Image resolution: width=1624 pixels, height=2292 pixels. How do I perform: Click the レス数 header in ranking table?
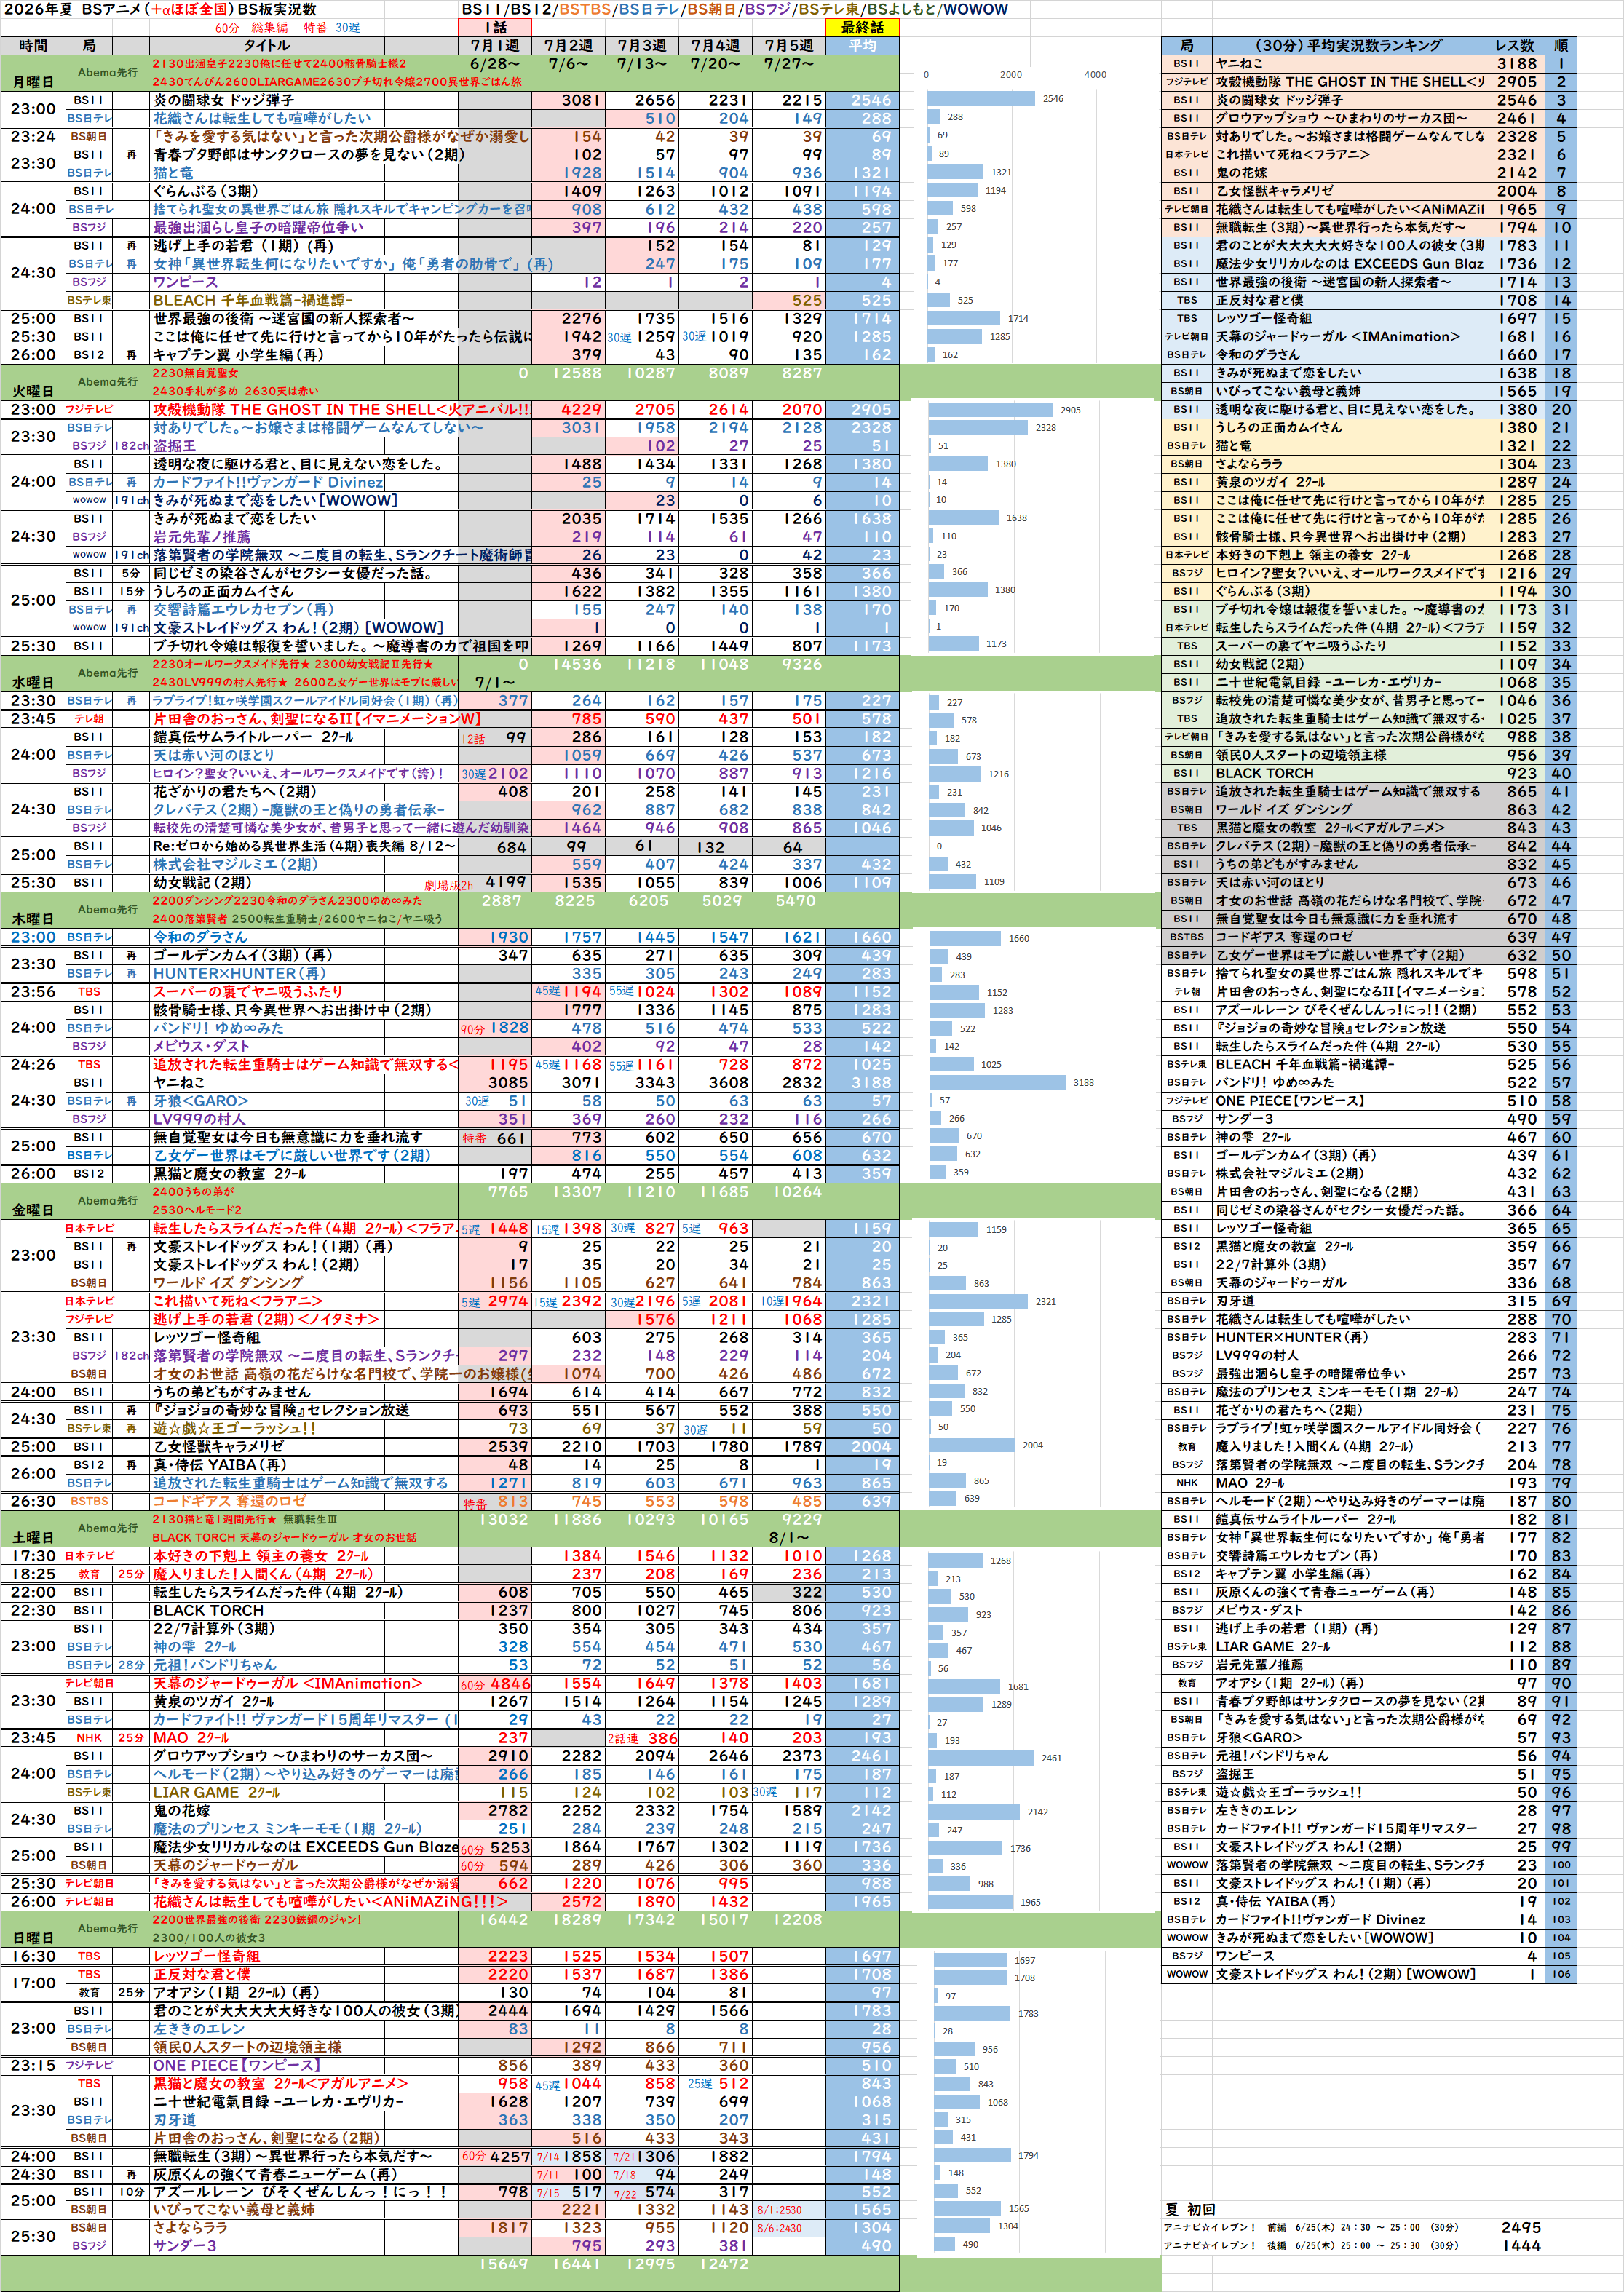(x=1515, y=46)
